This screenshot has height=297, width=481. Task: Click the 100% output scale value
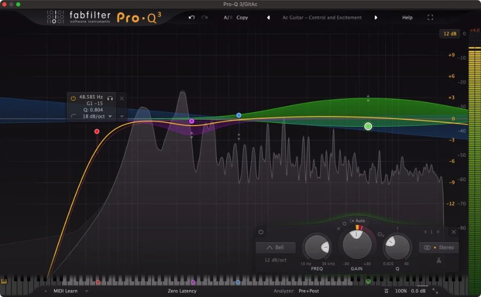[x=401, y=291]
